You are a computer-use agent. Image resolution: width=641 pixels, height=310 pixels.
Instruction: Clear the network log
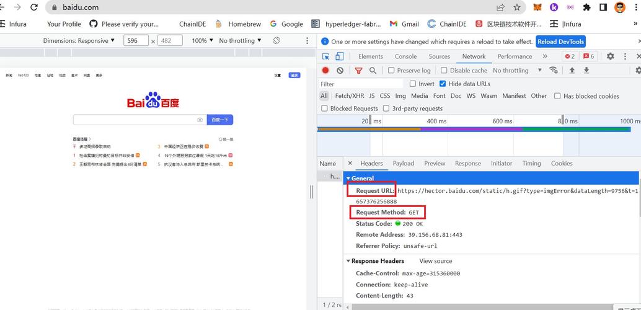pos(340,70)
